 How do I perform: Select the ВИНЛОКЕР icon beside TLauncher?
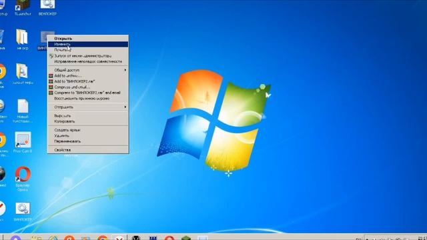[47, 7]
